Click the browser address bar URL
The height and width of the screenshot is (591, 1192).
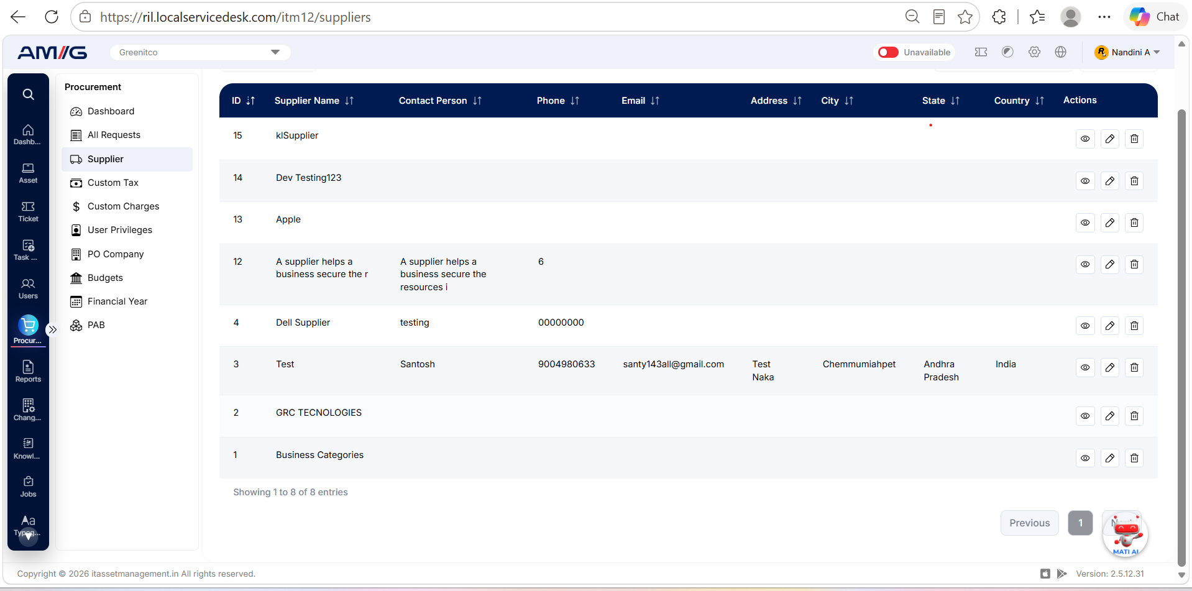pyautogui.click(x=236, y=17)
